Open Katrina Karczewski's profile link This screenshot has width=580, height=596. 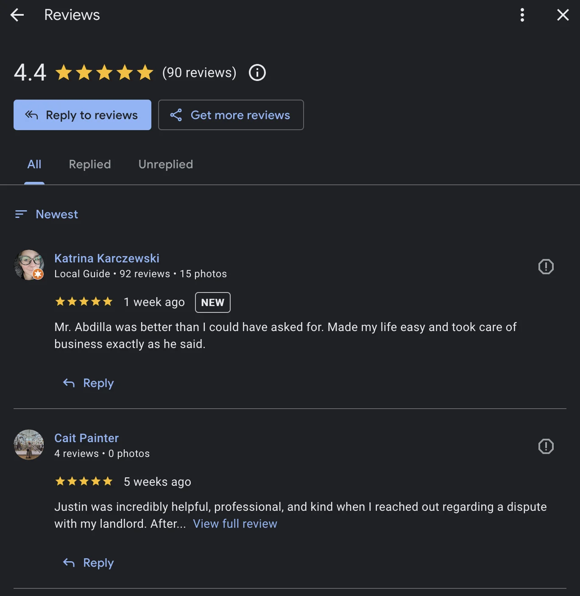point(106,258)
